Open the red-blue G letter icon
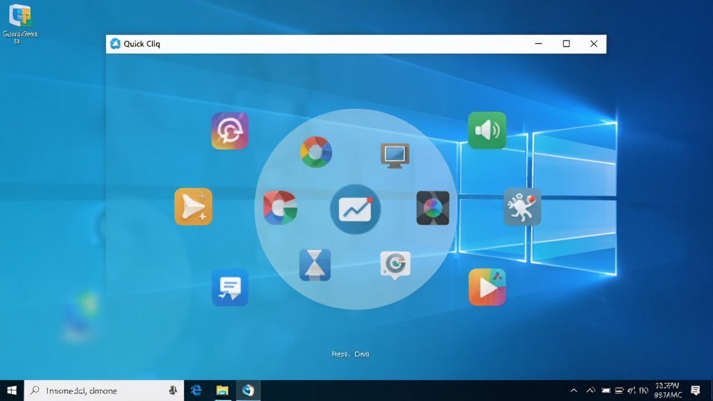This screenshot has height=401, width=713. point(280,207)
